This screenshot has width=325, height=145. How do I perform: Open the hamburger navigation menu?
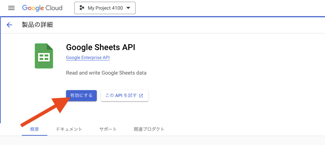point(11,8)
